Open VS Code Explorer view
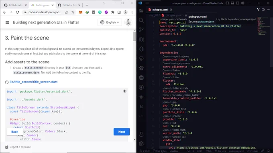 [x=141, y=11]
